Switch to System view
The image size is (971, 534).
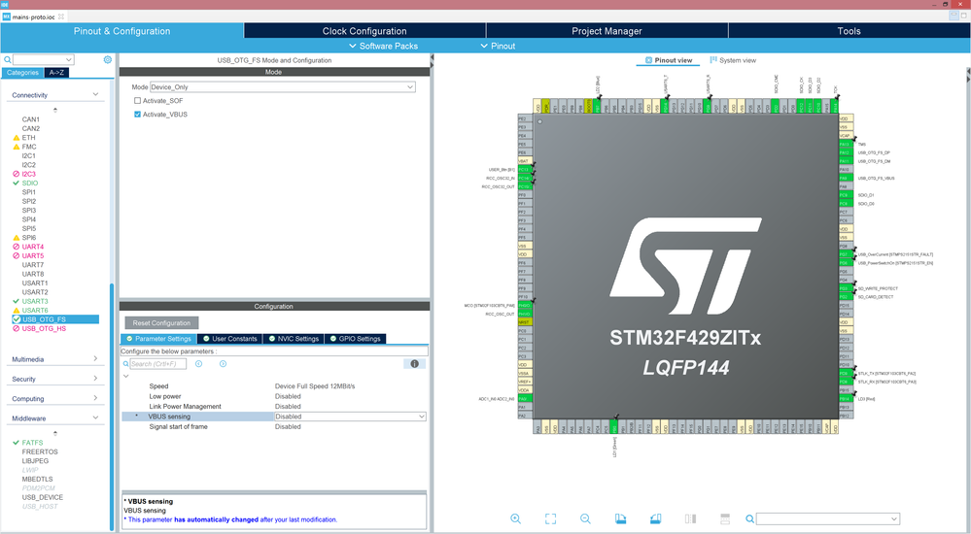pos(733,60)
